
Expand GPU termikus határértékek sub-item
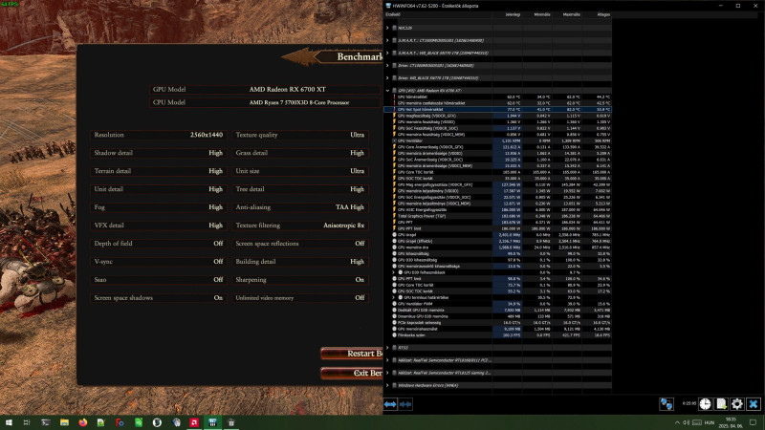point(394,297)
